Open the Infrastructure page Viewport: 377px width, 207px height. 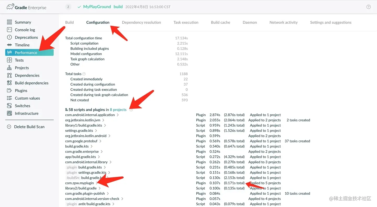click(x=27, y=113)
